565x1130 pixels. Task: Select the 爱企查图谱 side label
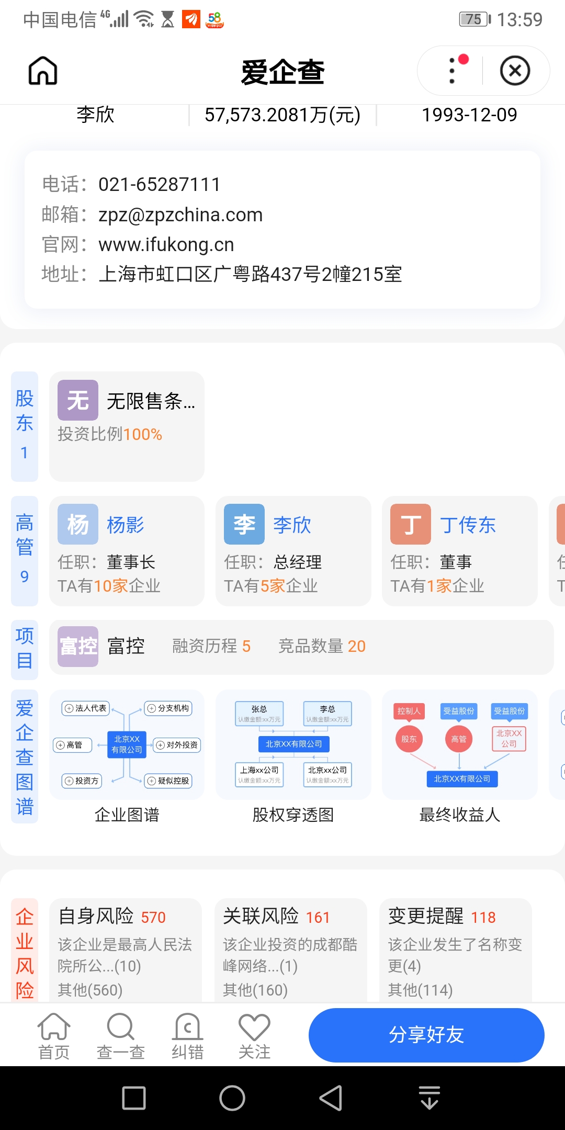point(25,756)
